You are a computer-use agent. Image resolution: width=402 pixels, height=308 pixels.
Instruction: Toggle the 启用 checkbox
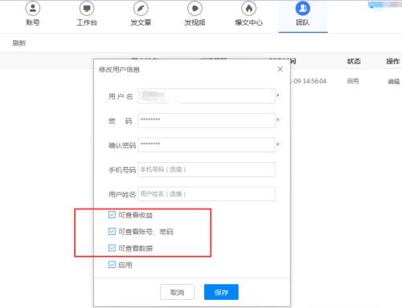click(x=112, y=265)
